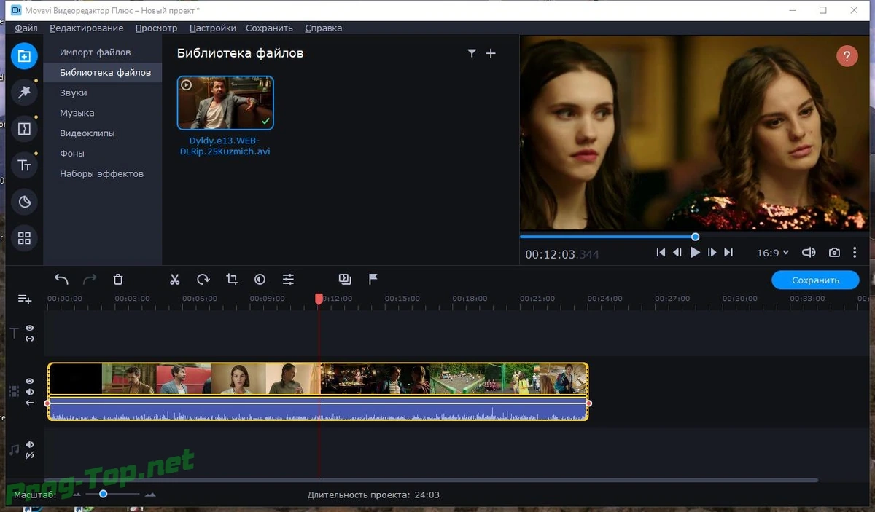The height and width of the screenshot is (512, 875).
Task: Mute the audio music track
Action: point(30,444)
